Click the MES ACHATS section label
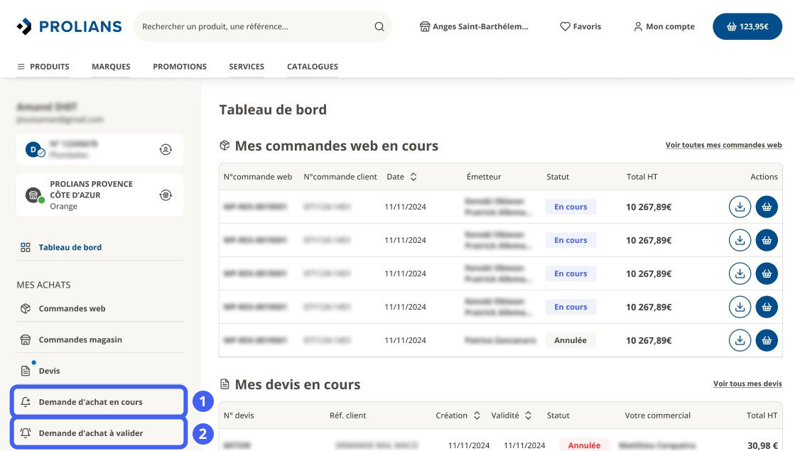The width and height of the screenshot is (795, 451). [43, 285]
